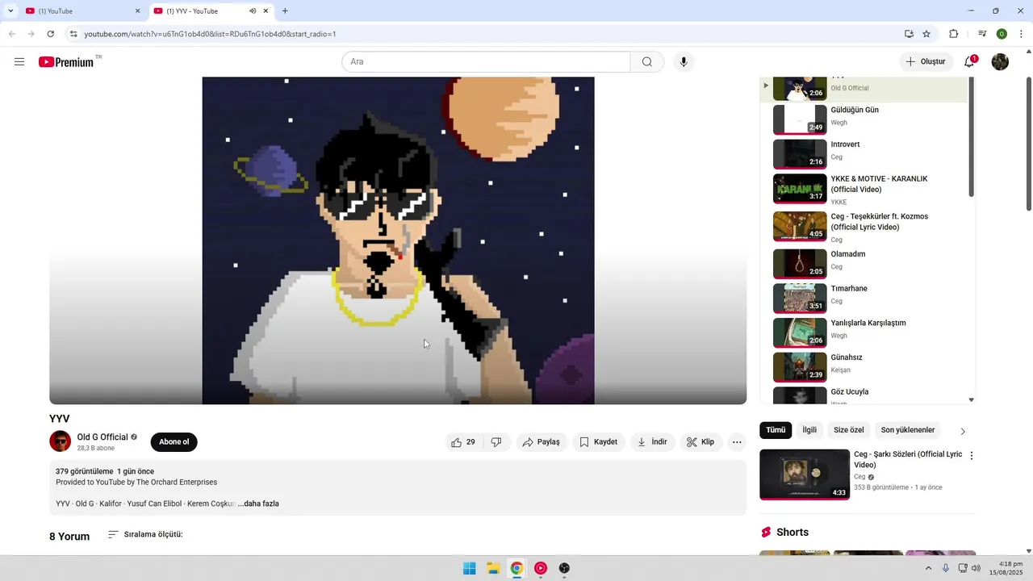1033x581 pixels.
Task: Click the page vertical scrollbar
Action: pyautogui.click(x=1029, y=144)
